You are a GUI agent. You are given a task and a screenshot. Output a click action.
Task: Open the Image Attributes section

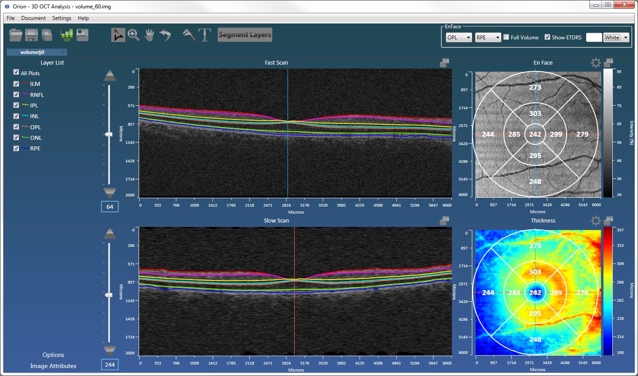(53, 366)
